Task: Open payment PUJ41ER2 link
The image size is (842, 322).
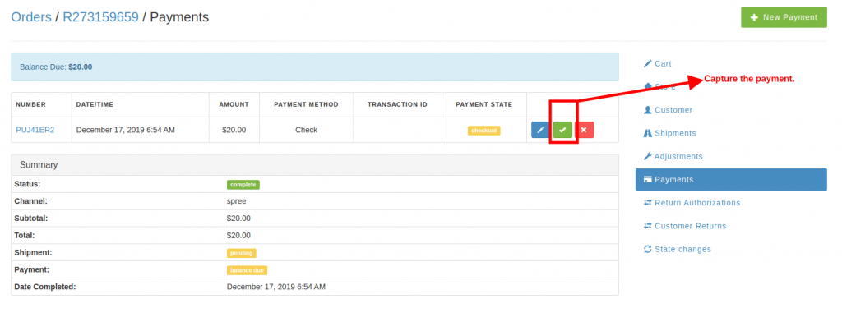Action: (35, 130)
